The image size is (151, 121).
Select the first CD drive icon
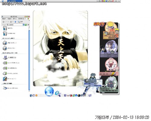coord(5,63)
